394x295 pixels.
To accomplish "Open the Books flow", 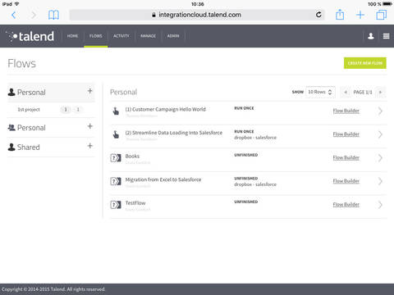I will pos(132,156).
